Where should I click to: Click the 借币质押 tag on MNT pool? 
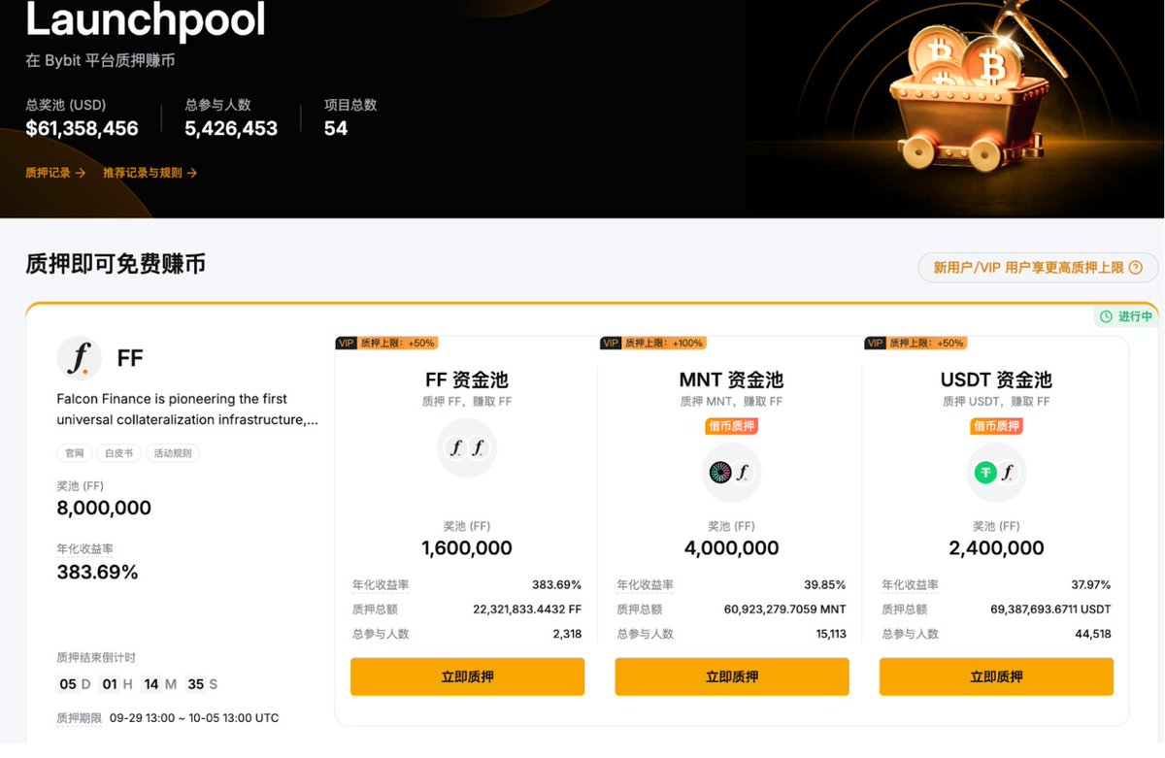pos(731,425)
